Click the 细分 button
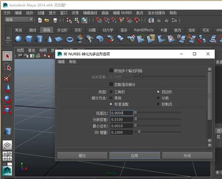This screenshot has height=179, width=222. [x=82, y=155]
